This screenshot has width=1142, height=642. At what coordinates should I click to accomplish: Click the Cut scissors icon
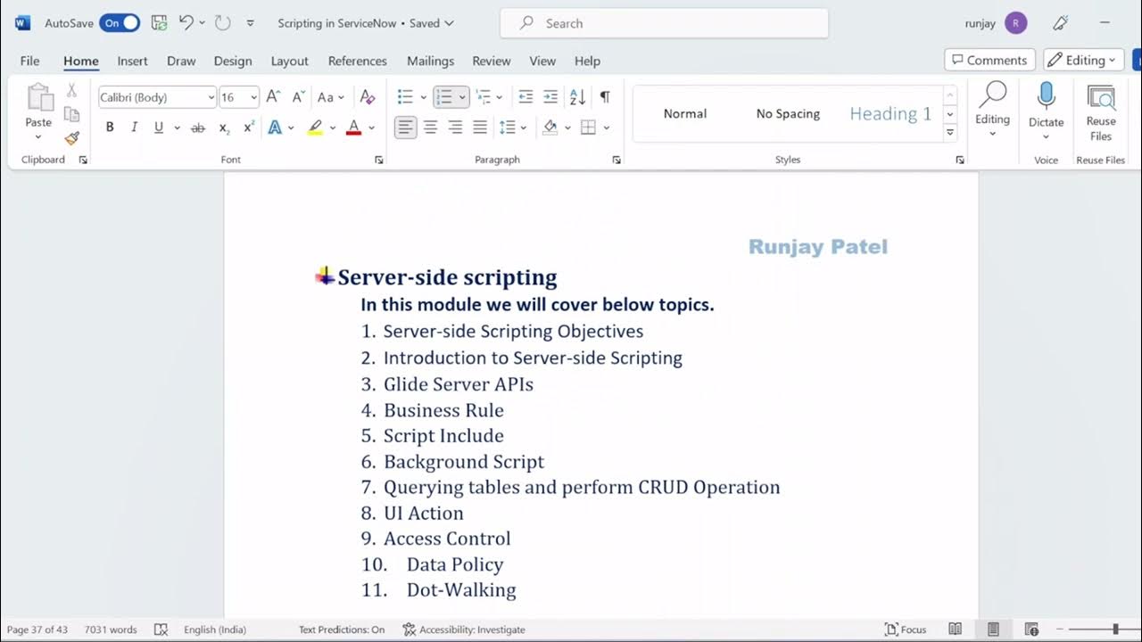pyautogui.click(x=71, y=91)
